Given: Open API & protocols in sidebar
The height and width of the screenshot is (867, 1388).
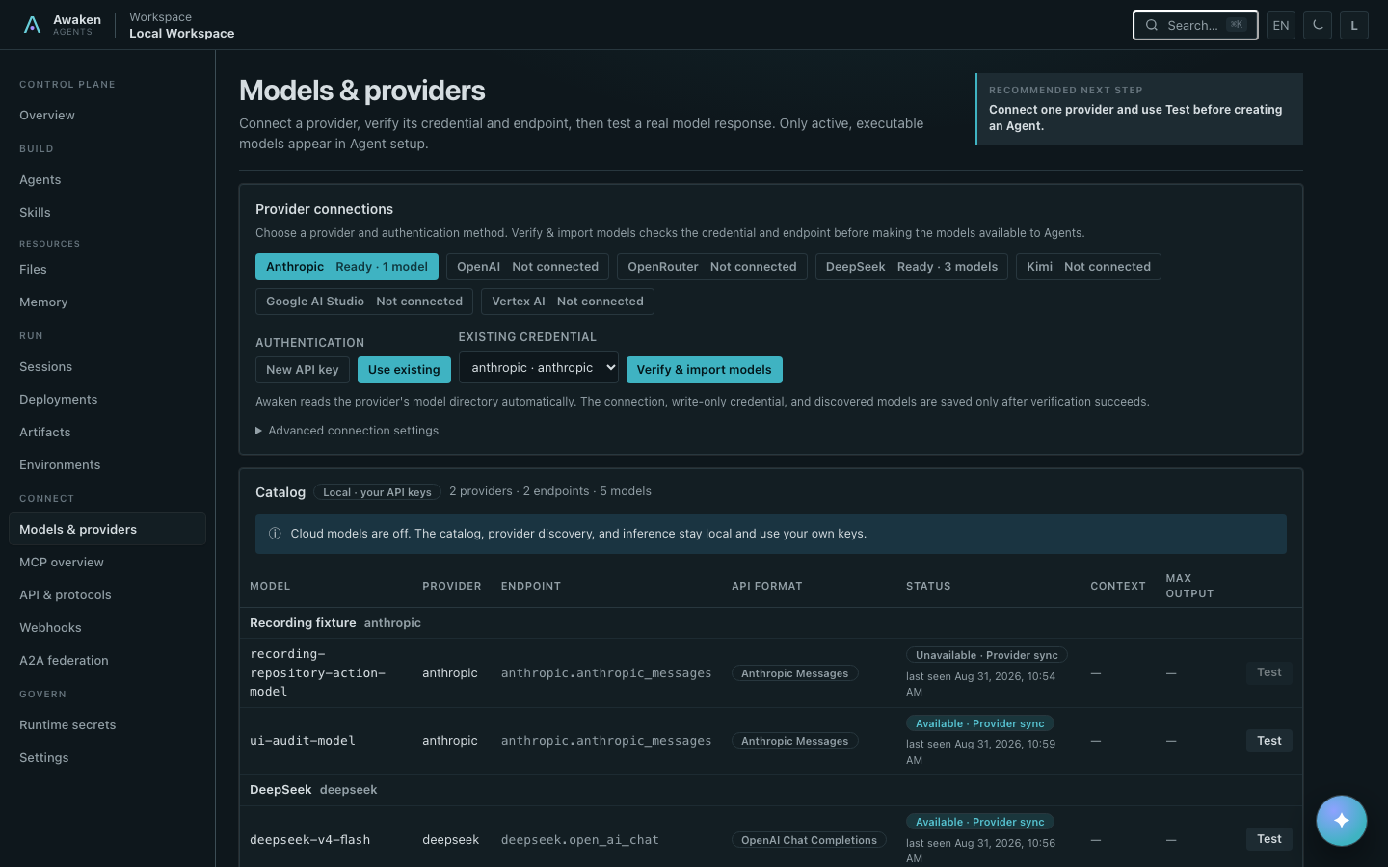Looking at the screenshot, I should tap(107, 595).
